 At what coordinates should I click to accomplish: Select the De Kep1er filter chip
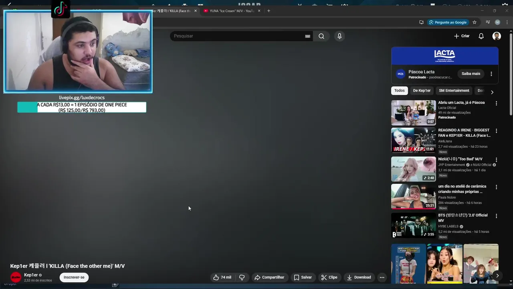[x=422, y=91]
